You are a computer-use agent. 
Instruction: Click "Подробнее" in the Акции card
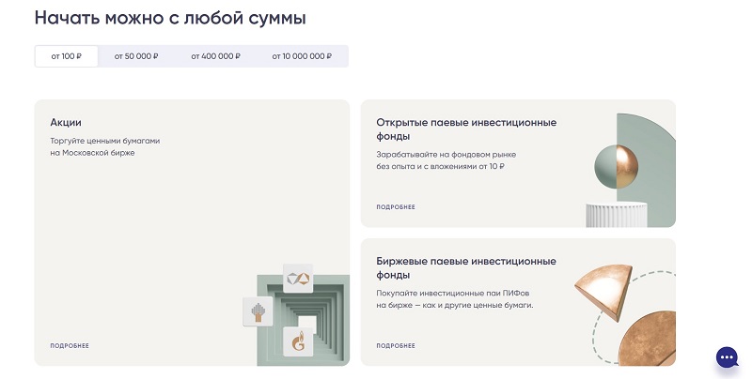click(70, 345)
